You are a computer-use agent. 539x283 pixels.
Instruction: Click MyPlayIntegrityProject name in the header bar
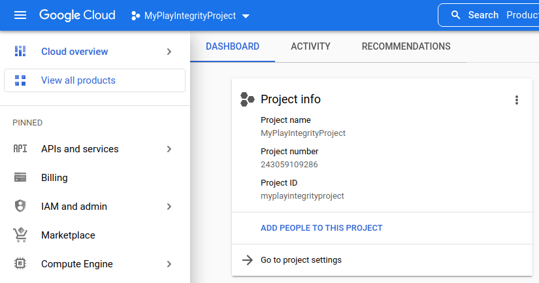point(190,16)
